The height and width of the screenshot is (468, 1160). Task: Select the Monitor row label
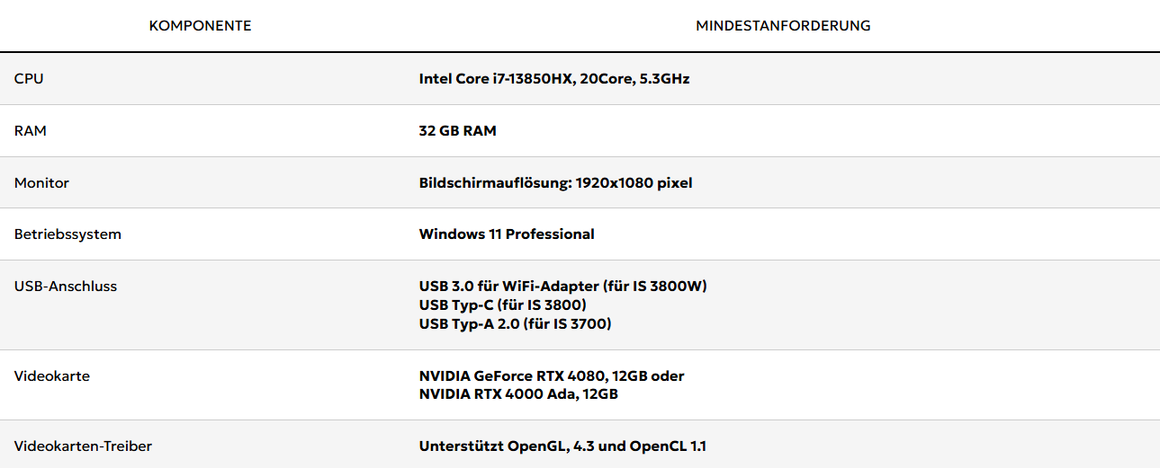tap(41, 183)
